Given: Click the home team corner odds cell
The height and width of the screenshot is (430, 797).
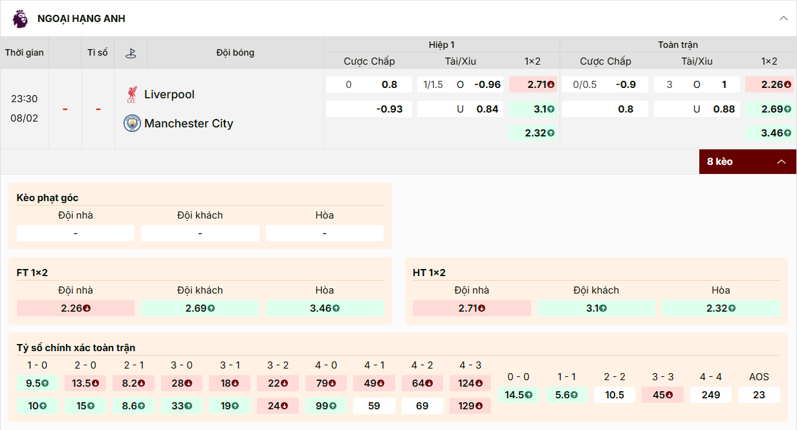Looking at the screenshot, I should click(76, 233).
